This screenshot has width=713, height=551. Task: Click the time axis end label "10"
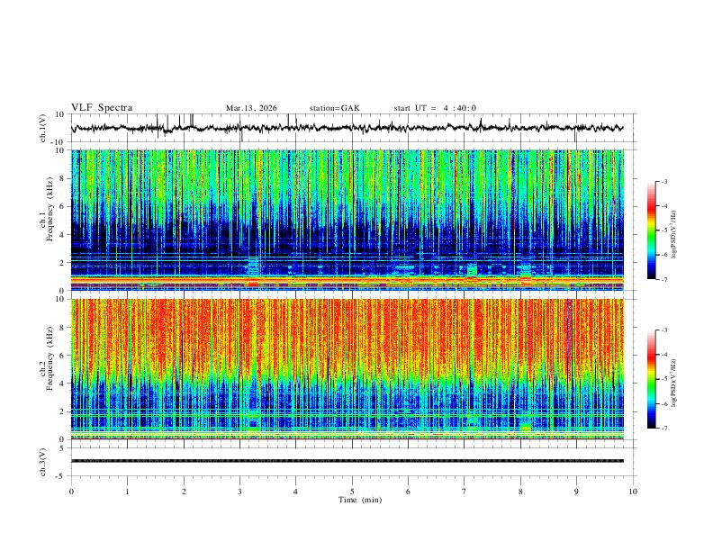(x=633, y=492)
